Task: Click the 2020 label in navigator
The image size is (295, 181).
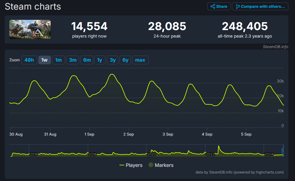Action: tap(151, 154)
